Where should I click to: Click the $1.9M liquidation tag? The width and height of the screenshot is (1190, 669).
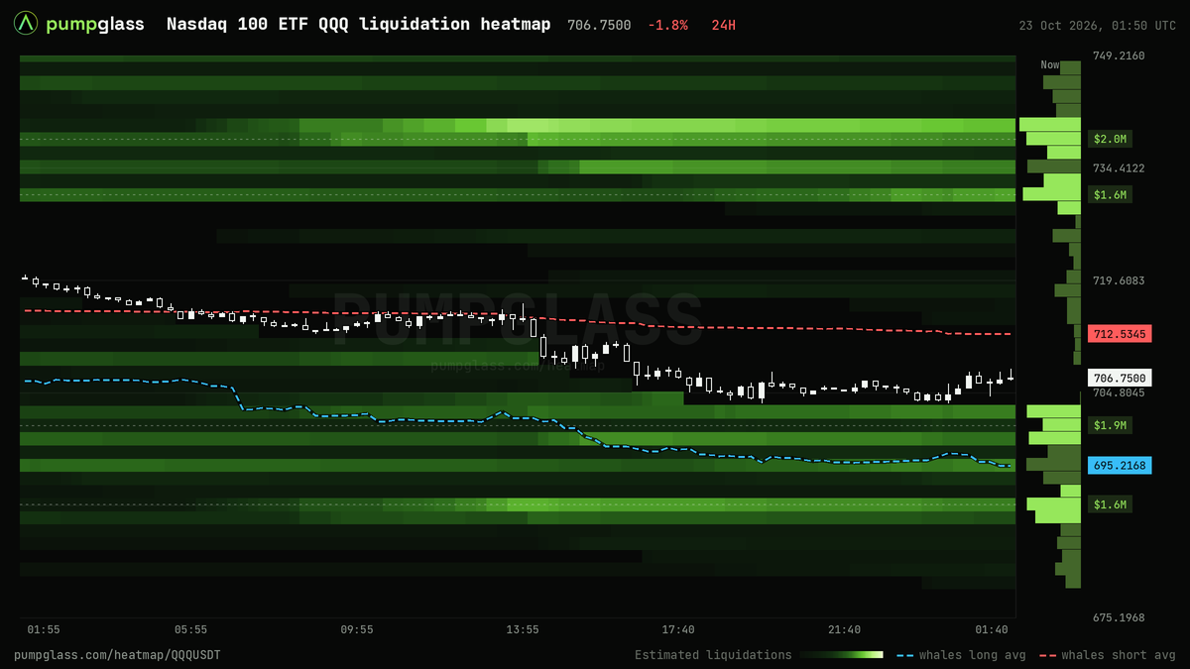click(1110, 425)
